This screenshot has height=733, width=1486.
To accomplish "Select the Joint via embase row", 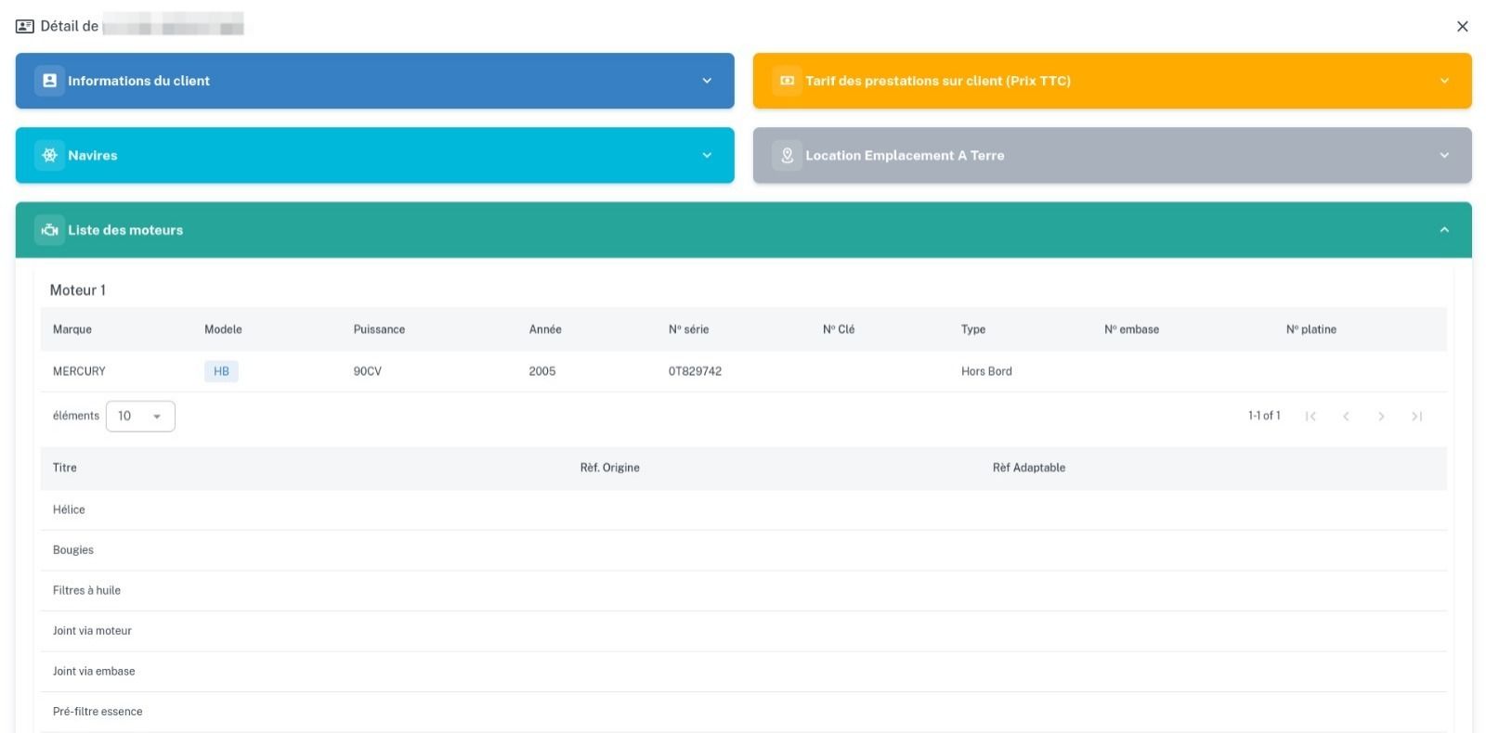I will (743, 671).
